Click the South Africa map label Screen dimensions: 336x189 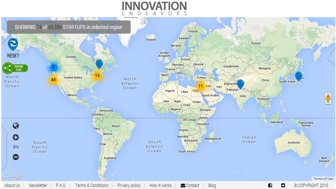click(186, 151)
